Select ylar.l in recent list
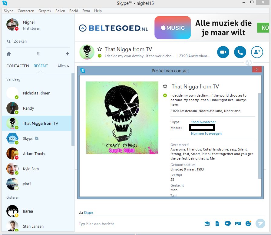271x235 pixels. pos(36,184)
